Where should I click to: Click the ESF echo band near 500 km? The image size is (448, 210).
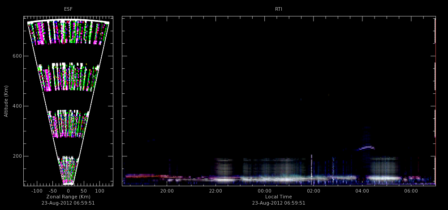pos(68,77)
